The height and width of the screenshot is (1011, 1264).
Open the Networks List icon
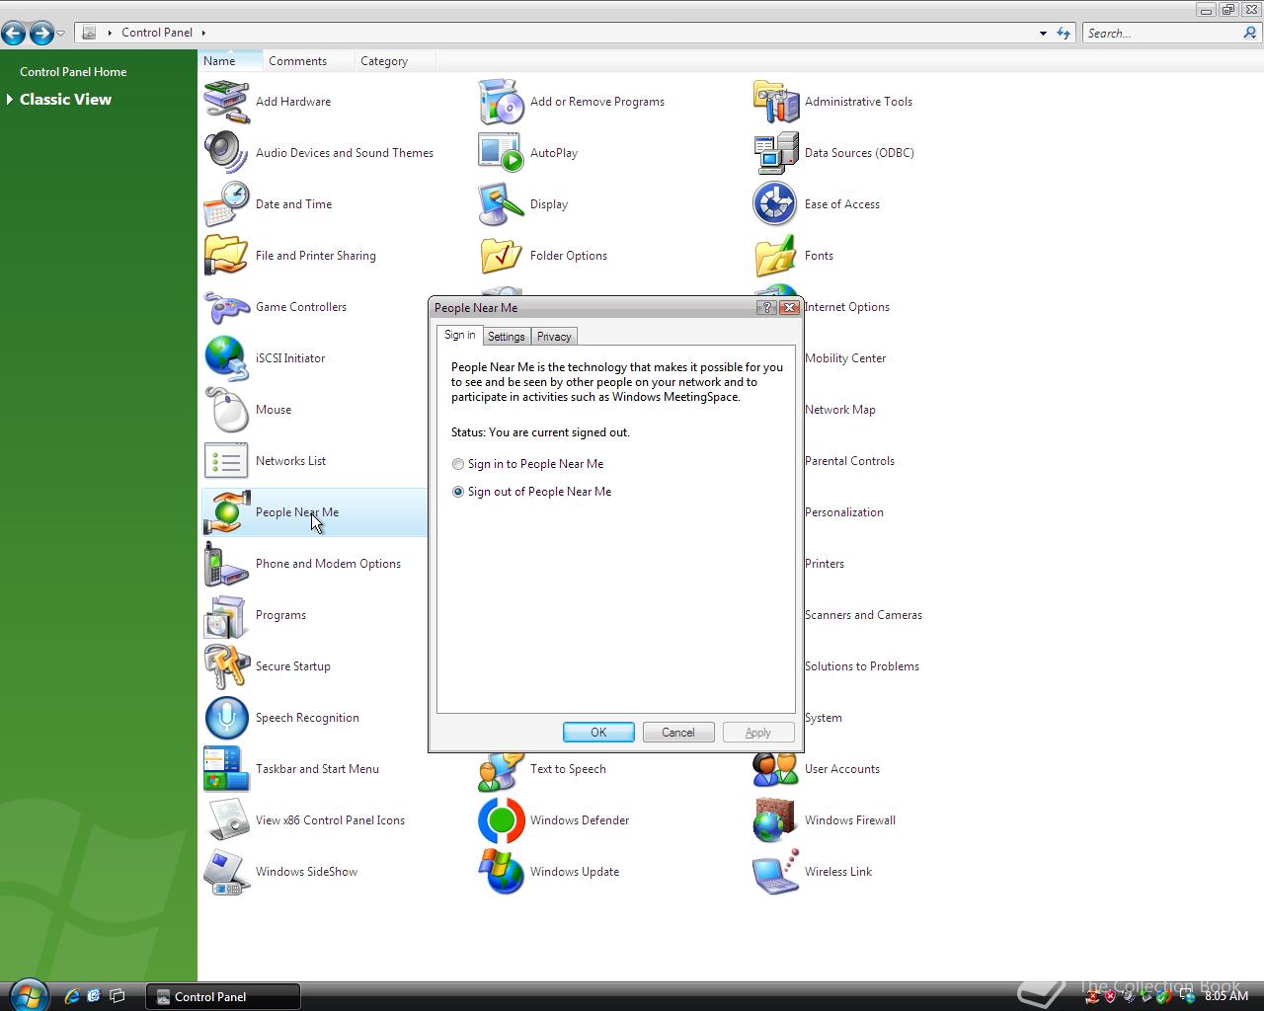pyautogui.click(x=226, y=461)
